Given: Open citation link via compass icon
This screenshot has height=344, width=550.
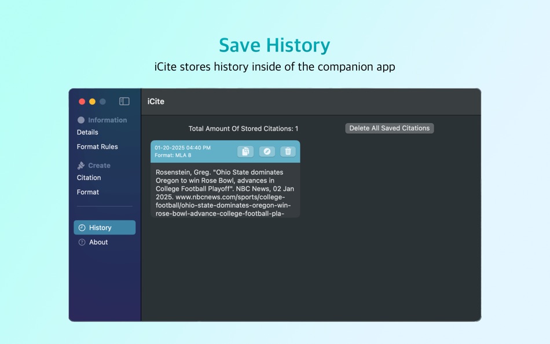Looking at the screenshot, I should point(267,151).
